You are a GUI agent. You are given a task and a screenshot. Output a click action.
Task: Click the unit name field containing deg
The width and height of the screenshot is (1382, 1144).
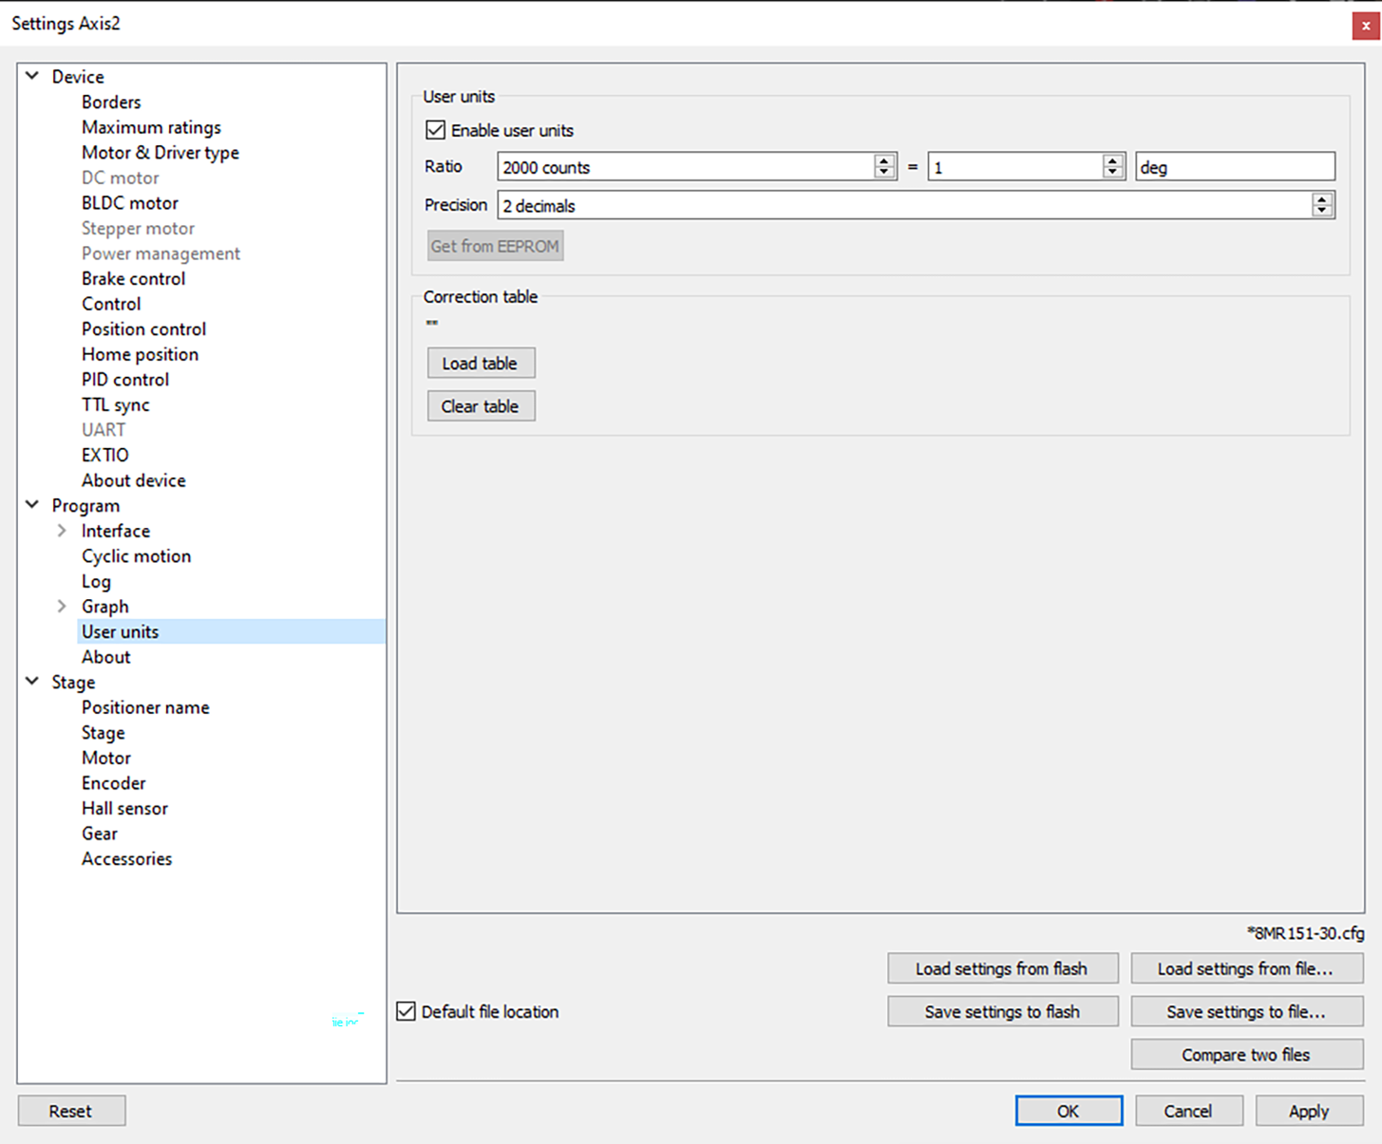point(1235,167)
